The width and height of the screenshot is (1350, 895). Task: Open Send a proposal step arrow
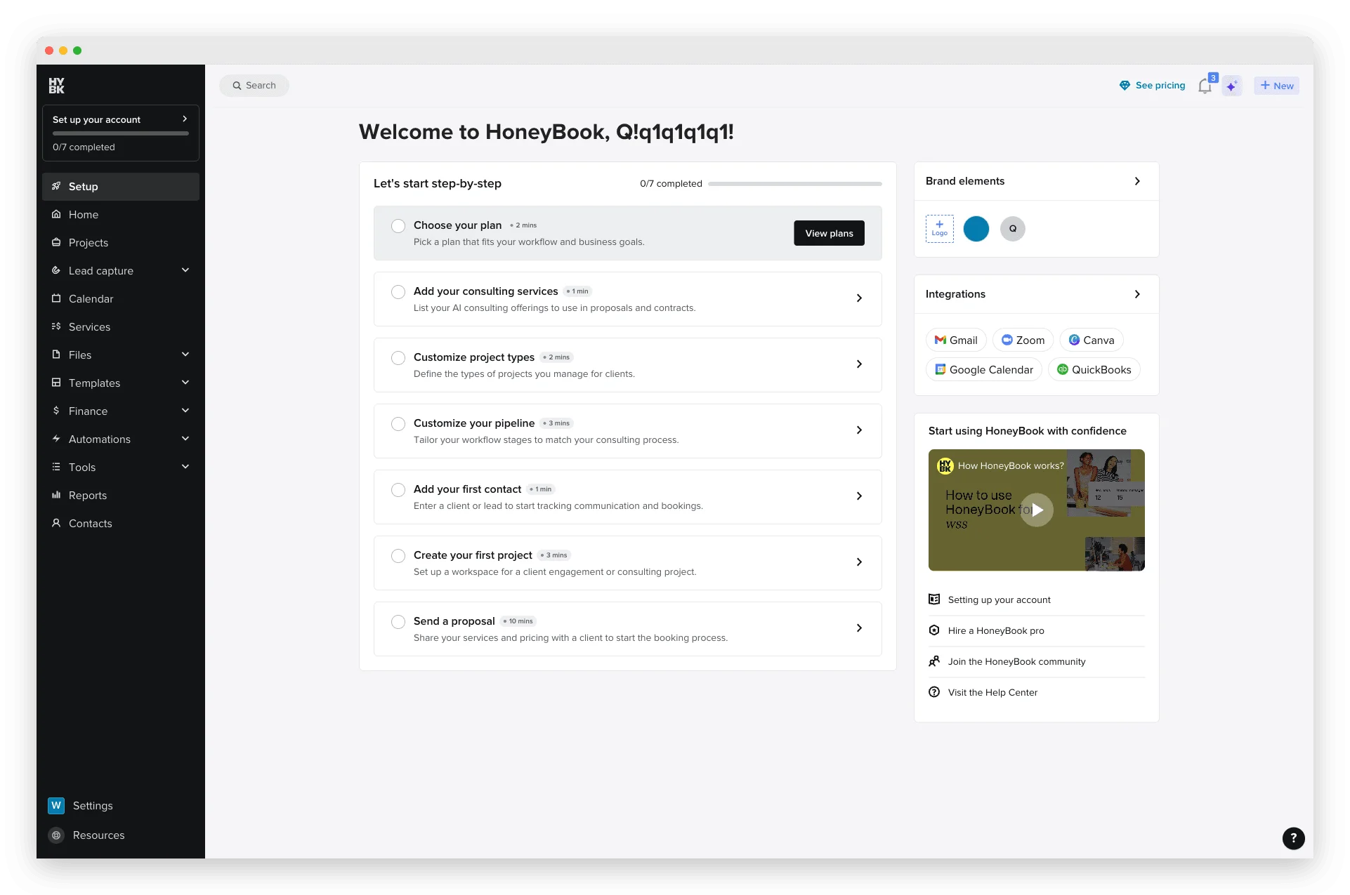(x=859, y=628)
